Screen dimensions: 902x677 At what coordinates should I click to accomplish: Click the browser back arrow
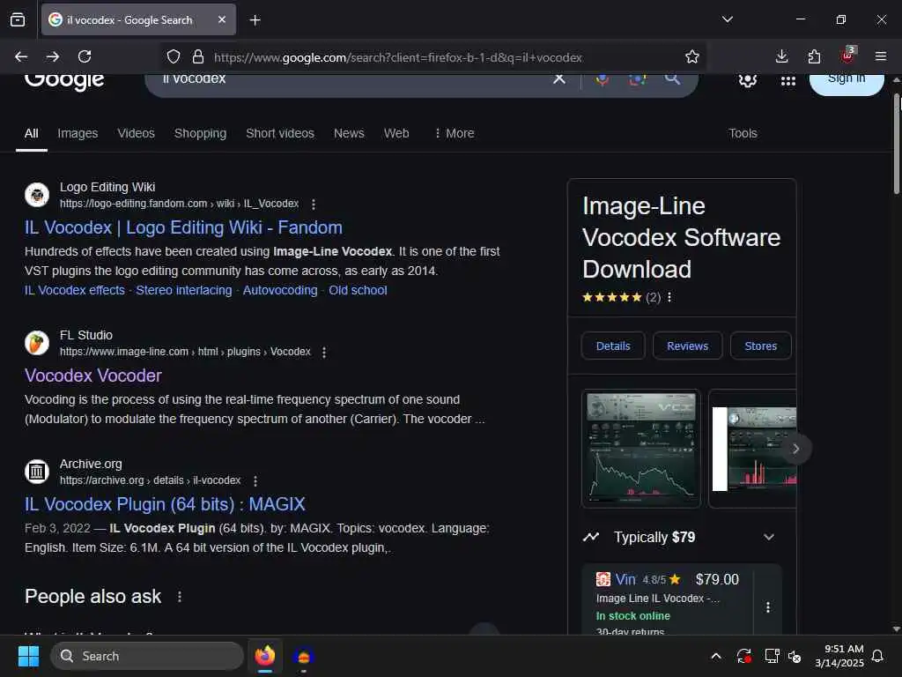21,56
